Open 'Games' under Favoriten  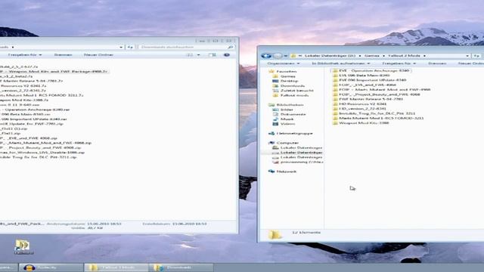pyautogui.click(x=287, y=76)
